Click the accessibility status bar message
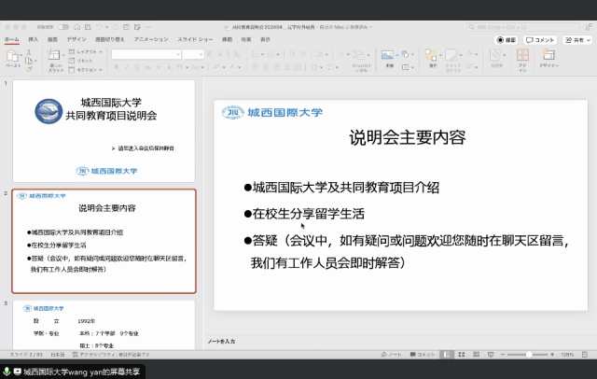This screenshot has height=379, width=597. tap(111, 355)
